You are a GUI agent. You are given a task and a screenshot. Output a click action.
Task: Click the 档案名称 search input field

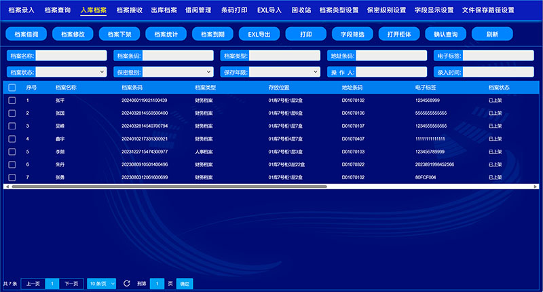(x=71, y=56)
